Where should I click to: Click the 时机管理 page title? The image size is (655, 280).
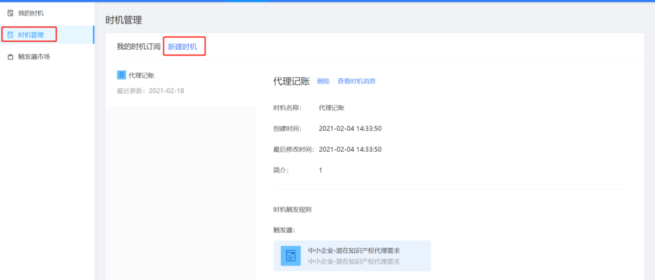[x=123, y=20]
